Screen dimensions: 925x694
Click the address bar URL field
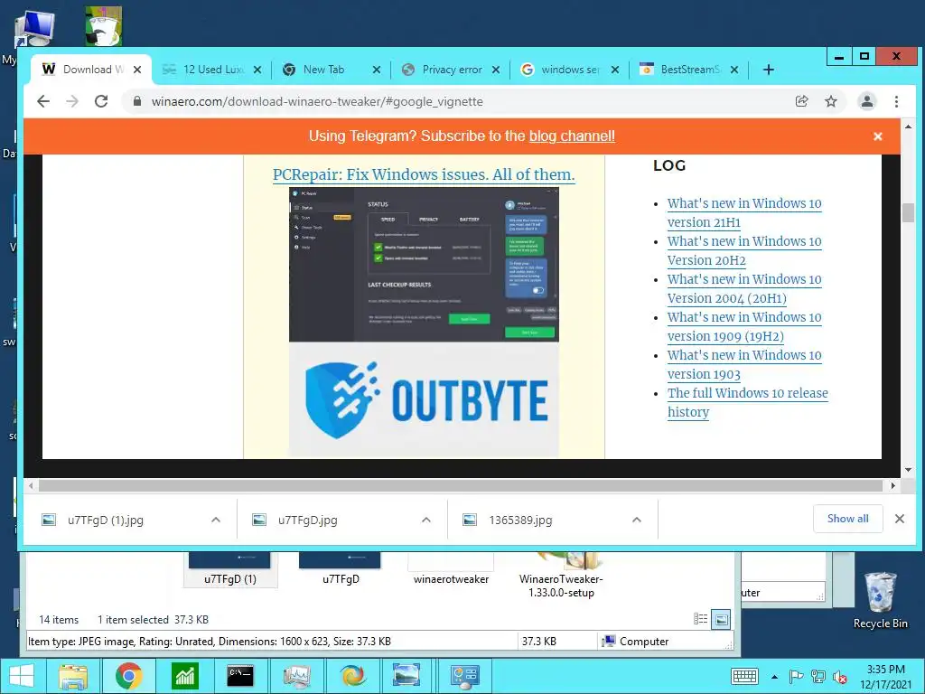[x=460, y=101]
